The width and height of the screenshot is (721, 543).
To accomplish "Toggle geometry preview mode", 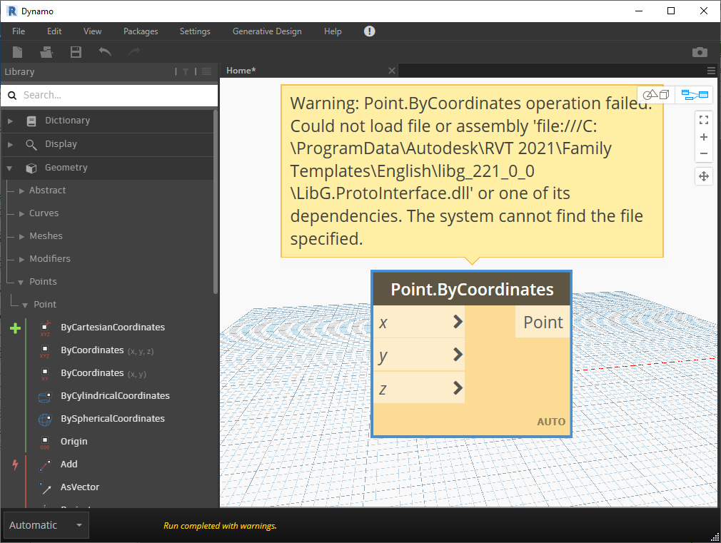I will pos(654,94).
